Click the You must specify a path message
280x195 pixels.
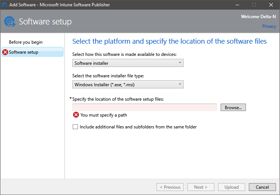(104, 115)
